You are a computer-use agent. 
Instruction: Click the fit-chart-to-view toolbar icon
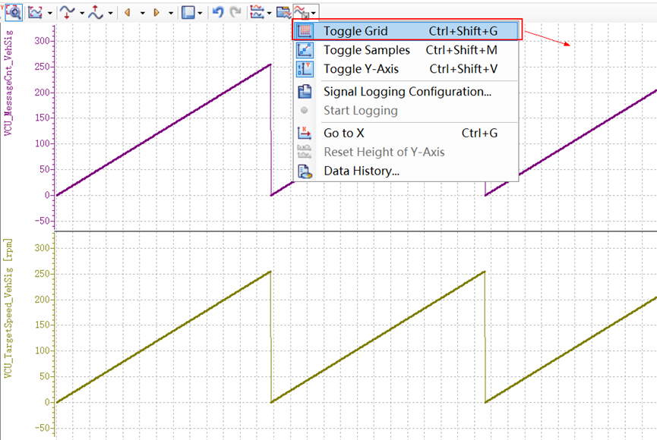[35, 13]
